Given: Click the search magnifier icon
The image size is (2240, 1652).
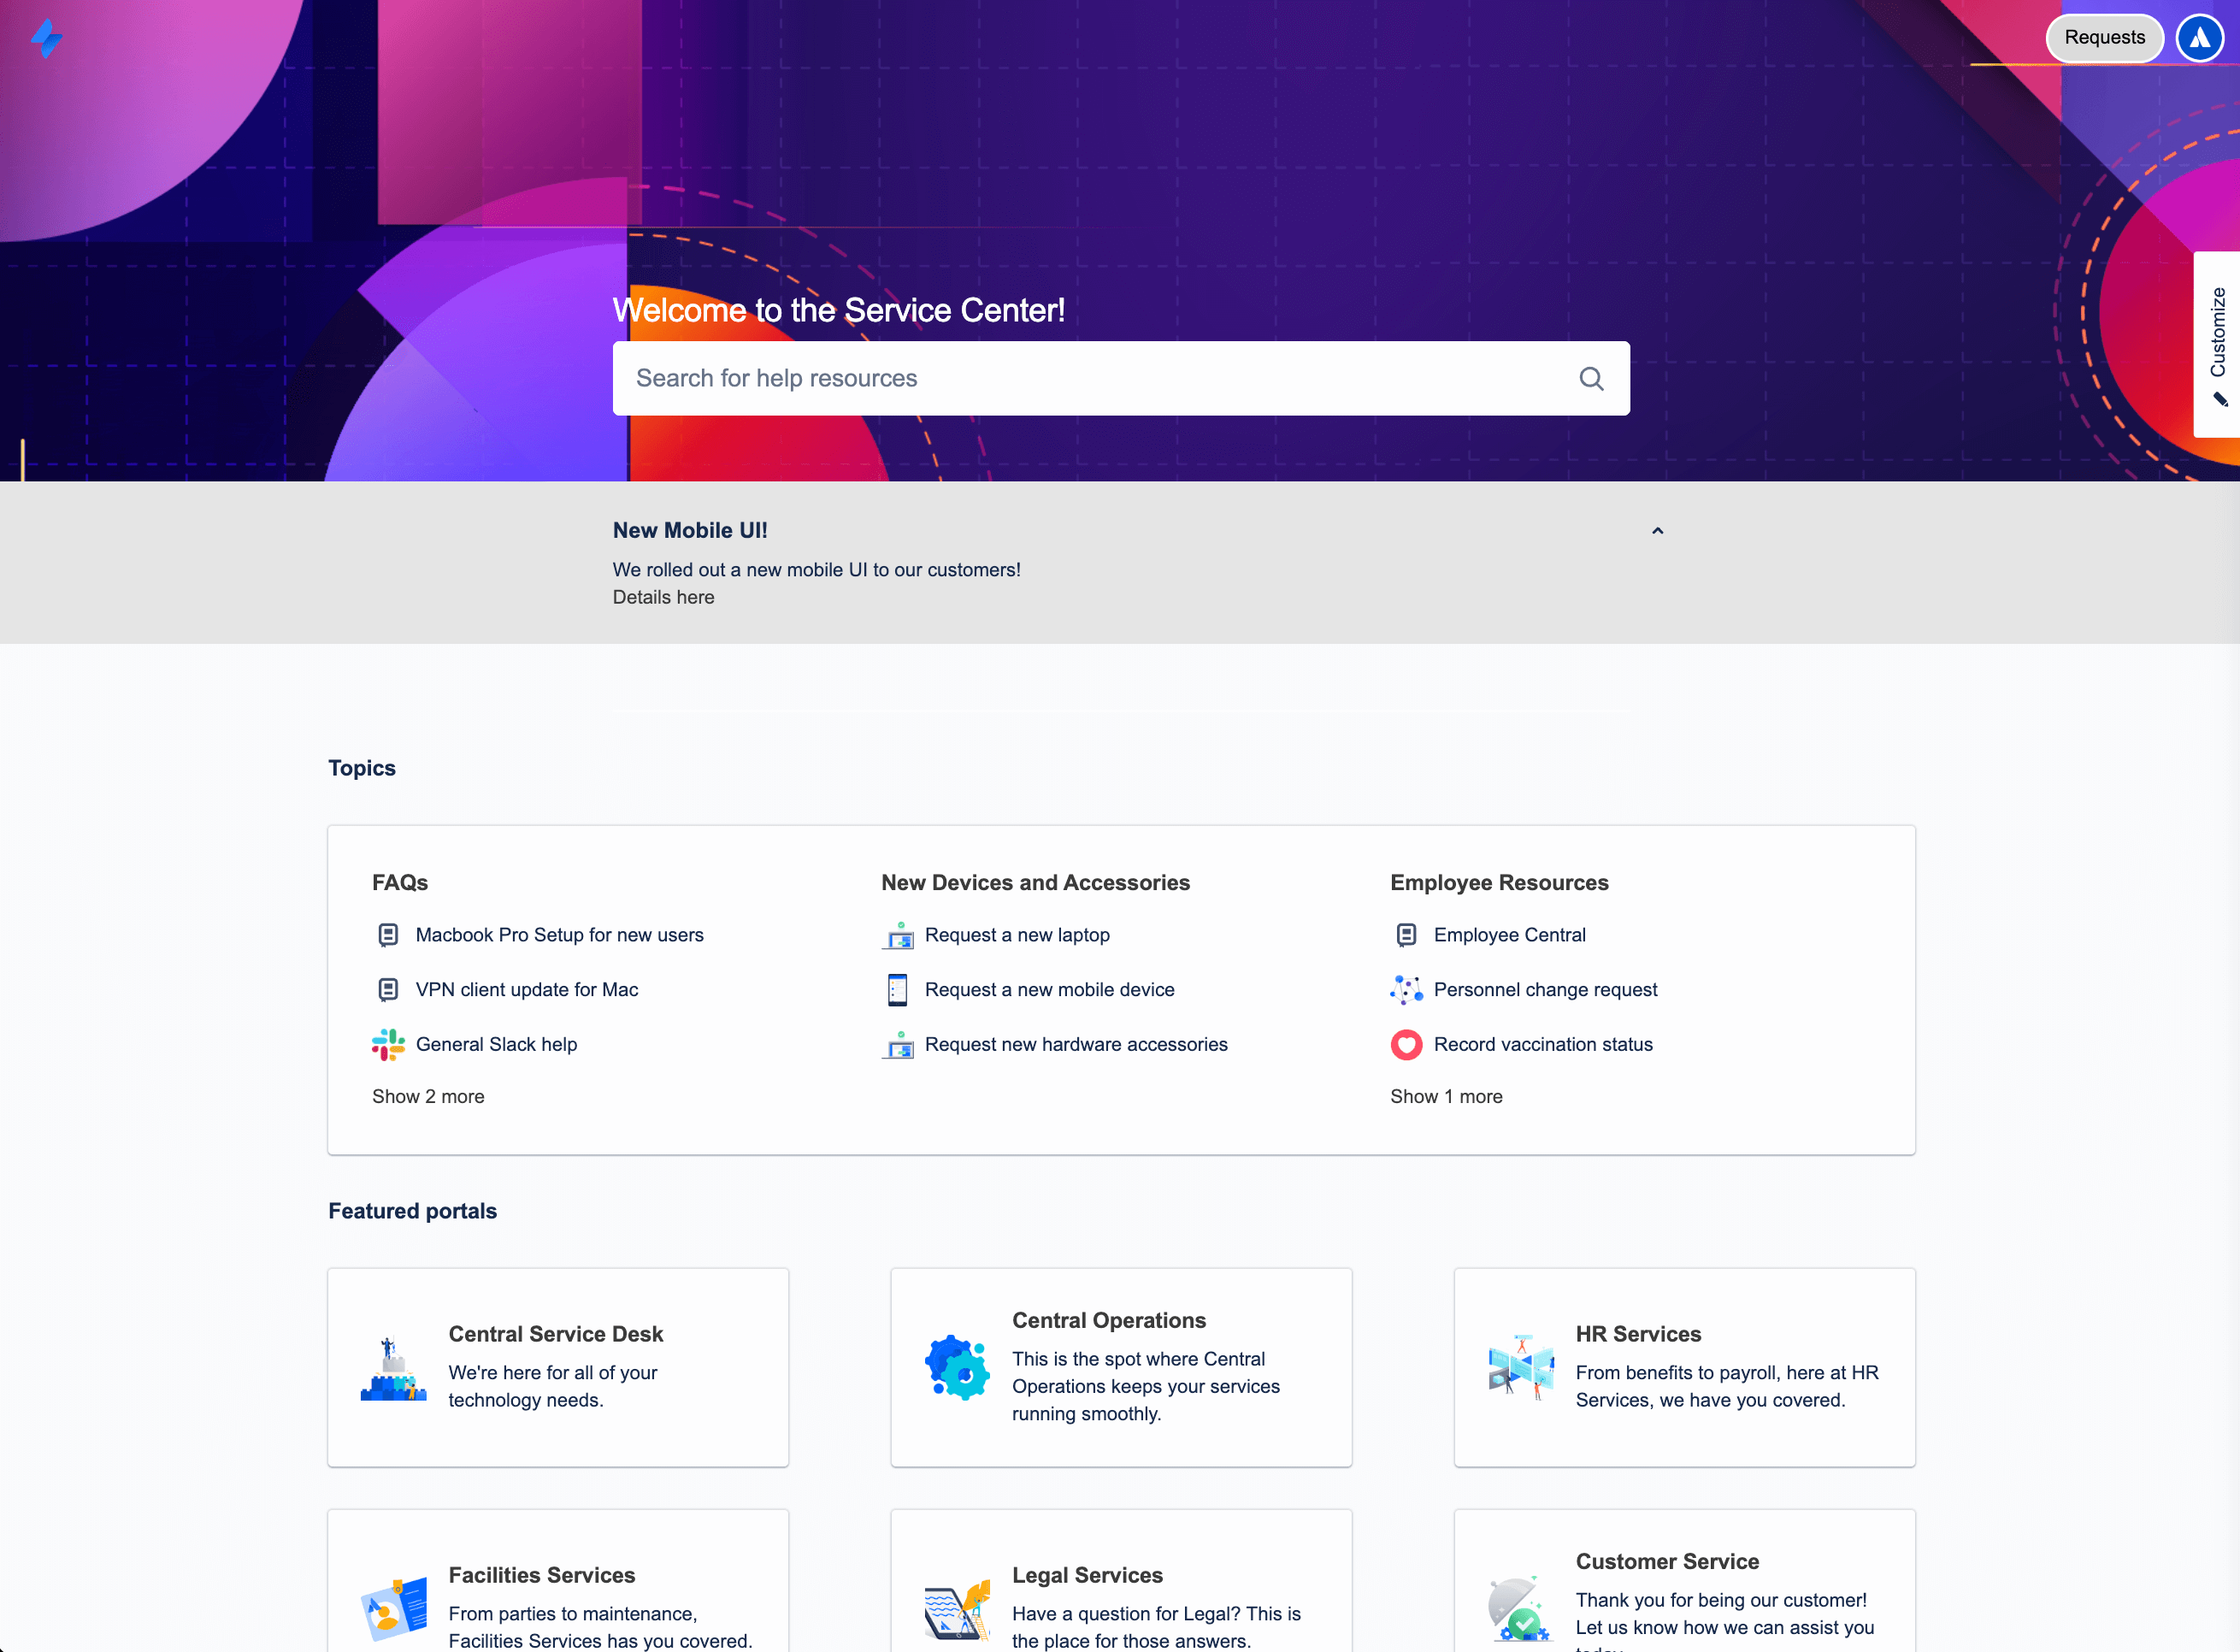Looking at the screenshot, I should (x=1591, y=377).
